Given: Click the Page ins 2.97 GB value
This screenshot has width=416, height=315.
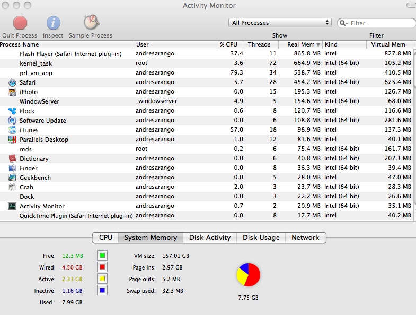Looking at the screenshot, I should (x=172, y=267).
